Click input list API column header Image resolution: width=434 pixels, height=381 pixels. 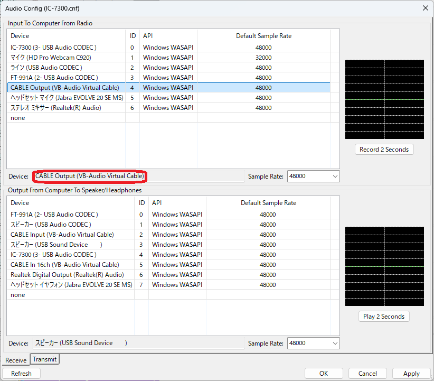click(168, 36)
